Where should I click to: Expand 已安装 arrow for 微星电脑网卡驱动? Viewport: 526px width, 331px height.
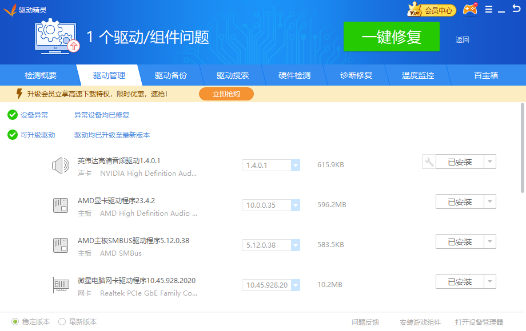pos(490,281)
